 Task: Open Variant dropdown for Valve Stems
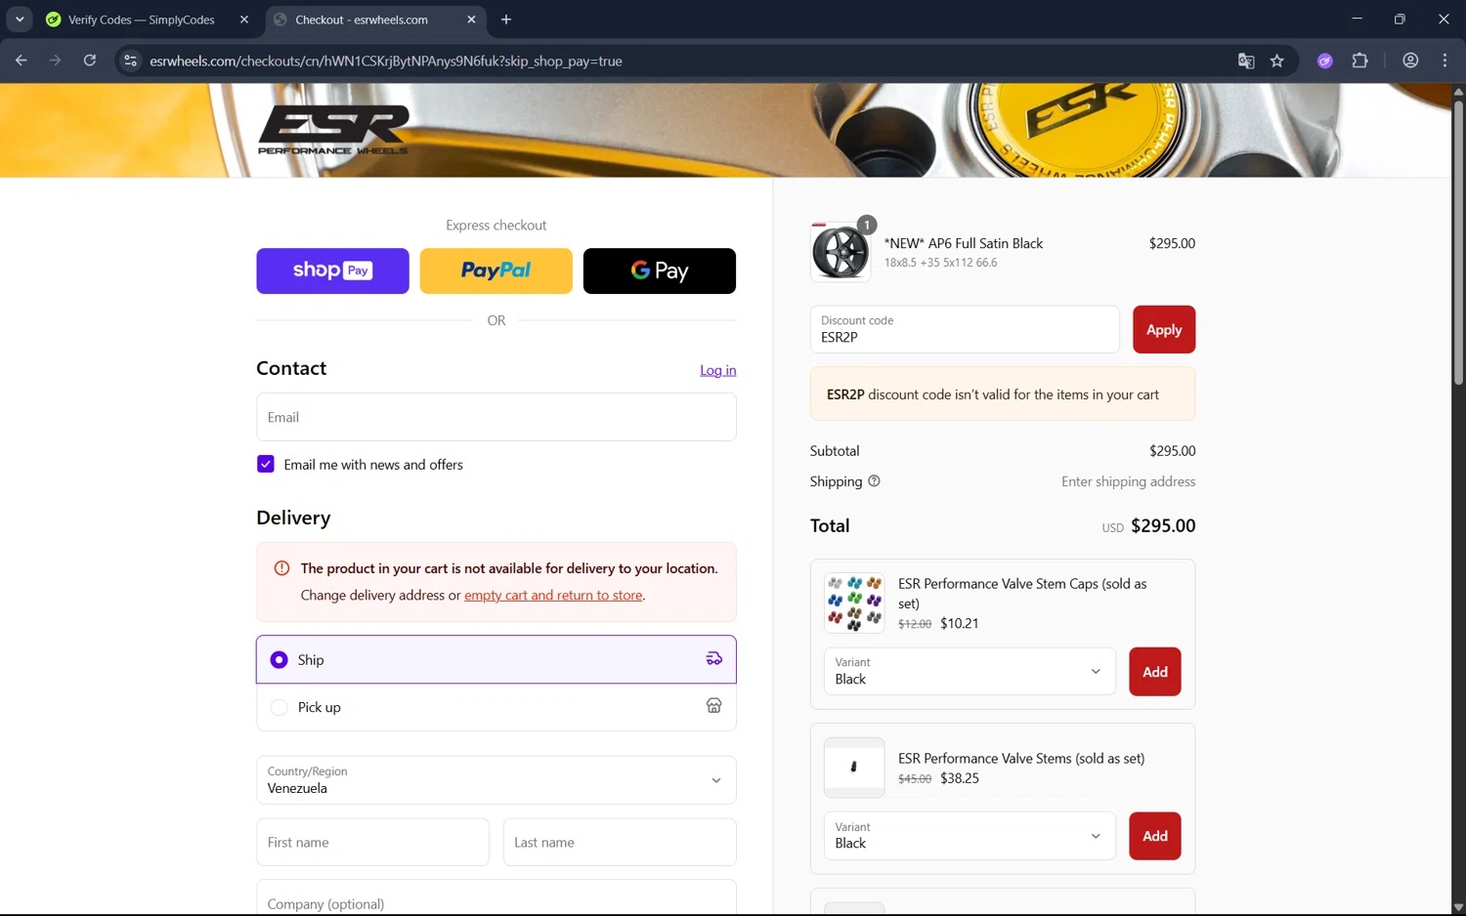[x=970, y=836]
